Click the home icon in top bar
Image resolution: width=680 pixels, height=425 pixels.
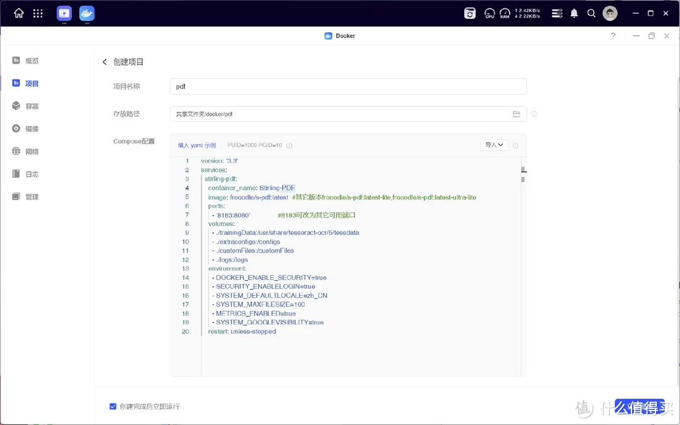point(19,13)
